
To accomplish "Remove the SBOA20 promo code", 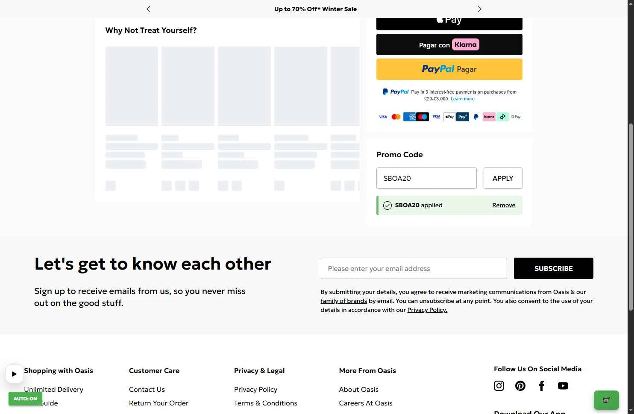I will (x=504, y=206).
